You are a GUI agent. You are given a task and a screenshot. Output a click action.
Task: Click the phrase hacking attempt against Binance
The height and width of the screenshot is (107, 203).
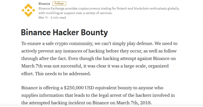(136, 59)
